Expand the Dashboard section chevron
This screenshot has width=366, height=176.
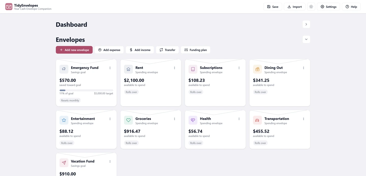coord(306,24)
